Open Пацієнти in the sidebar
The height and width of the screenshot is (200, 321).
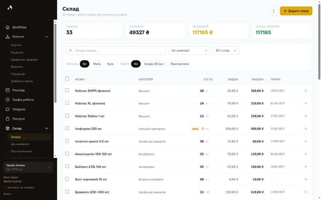tap(17, 52)
